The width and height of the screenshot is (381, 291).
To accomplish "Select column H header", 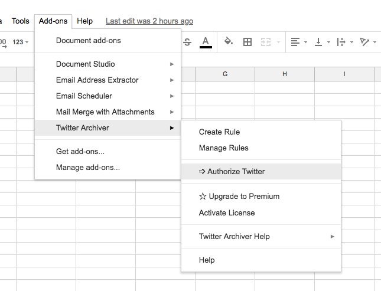I will point(285,74).
